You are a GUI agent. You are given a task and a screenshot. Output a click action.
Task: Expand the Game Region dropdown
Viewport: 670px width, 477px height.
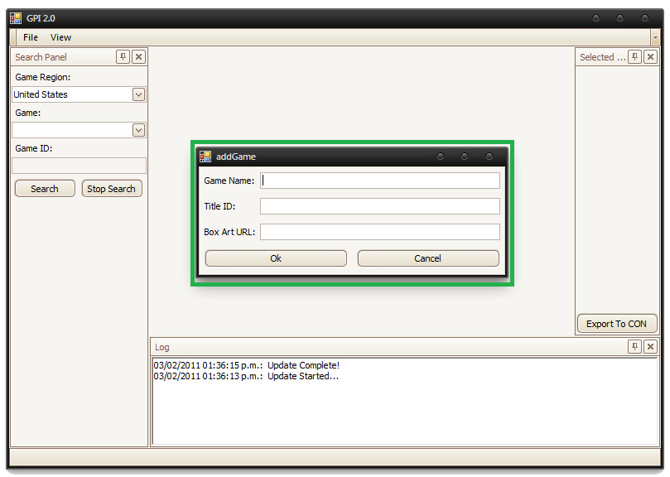point(138,94)
